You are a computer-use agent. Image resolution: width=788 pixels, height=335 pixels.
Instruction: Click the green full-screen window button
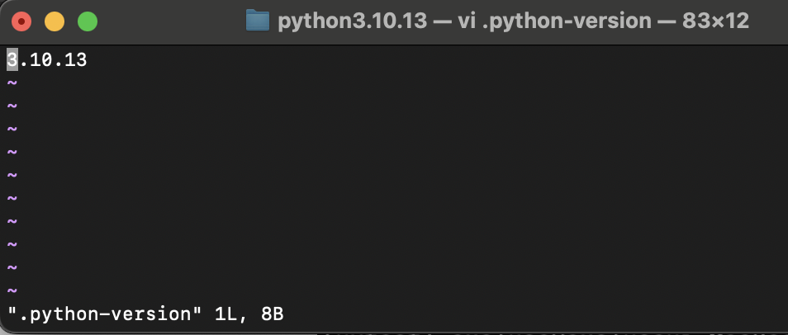88,22
